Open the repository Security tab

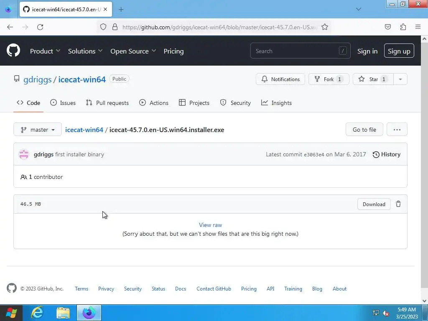coord(235,103)
